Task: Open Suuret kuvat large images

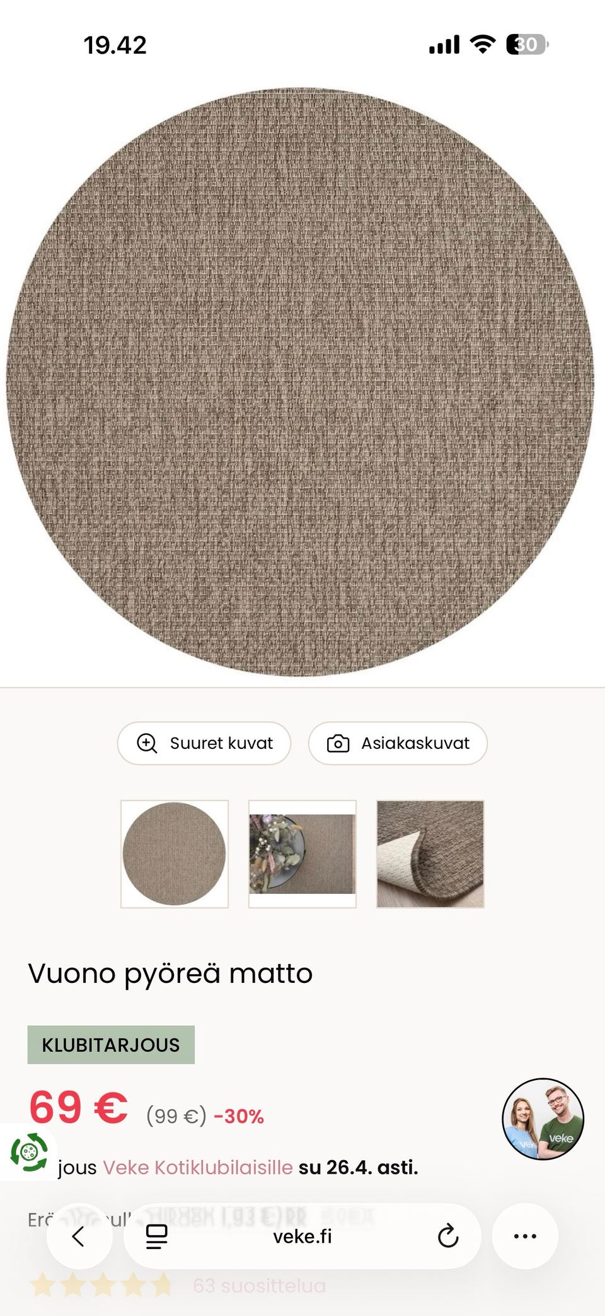Action: pos(204,743)
